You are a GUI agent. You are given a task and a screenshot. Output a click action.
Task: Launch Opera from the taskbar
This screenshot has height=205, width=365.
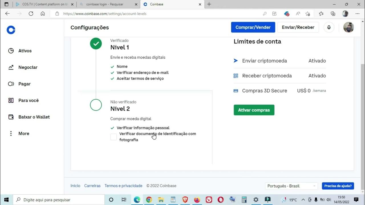[220, 200]
